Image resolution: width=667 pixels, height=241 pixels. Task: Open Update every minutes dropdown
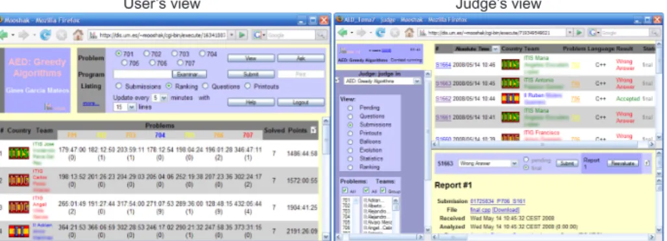[160, 97]
